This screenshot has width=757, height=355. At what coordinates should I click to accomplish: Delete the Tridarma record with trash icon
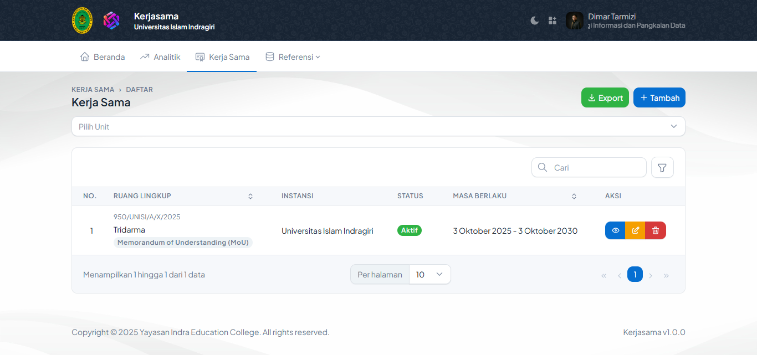(656, 230)
